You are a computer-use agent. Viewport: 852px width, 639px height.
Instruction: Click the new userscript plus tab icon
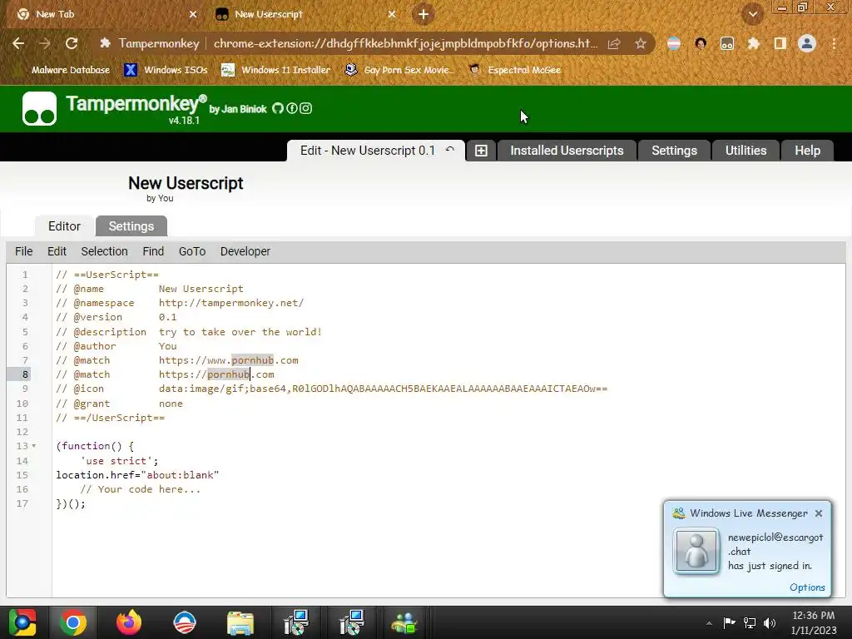(x=481, y=151)
